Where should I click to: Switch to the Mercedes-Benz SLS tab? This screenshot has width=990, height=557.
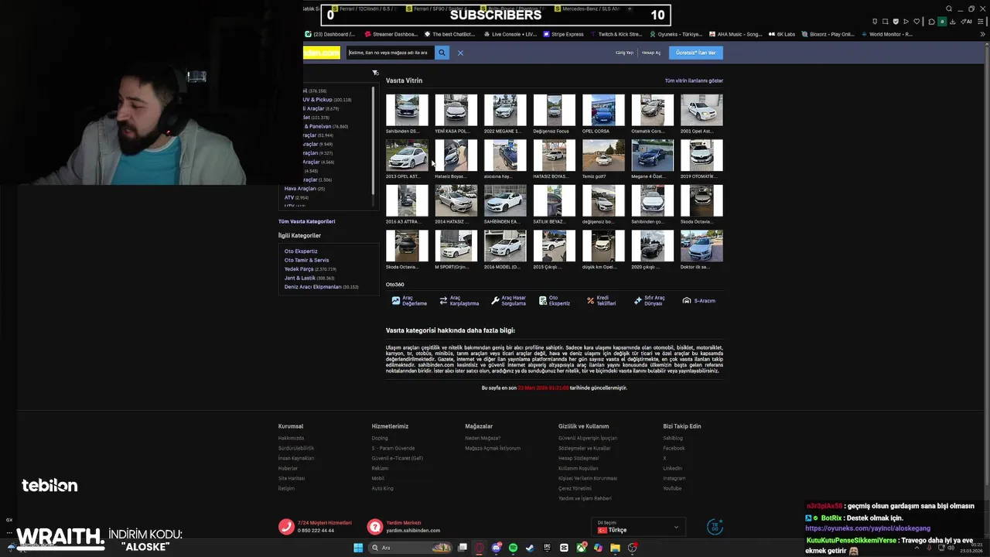(587, 9)
